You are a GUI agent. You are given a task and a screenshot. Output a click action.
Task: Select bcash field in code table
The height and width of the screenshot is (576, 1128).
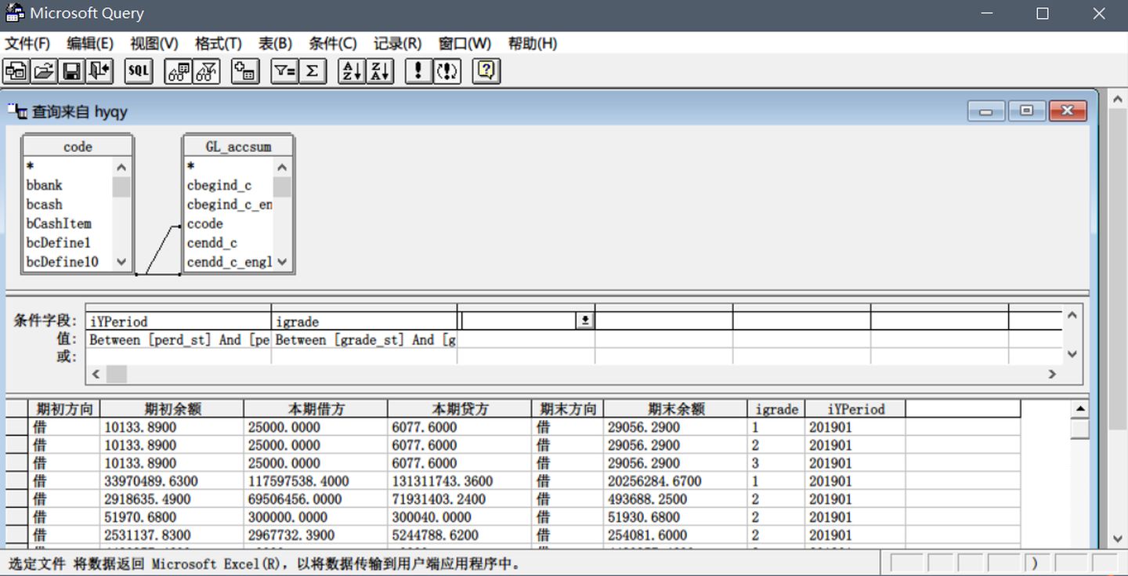coord(45,204)
